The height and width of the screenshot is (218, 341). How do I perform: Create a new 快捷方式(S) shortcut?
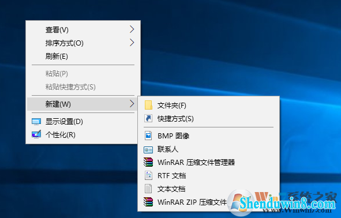[x=208, y=119]
